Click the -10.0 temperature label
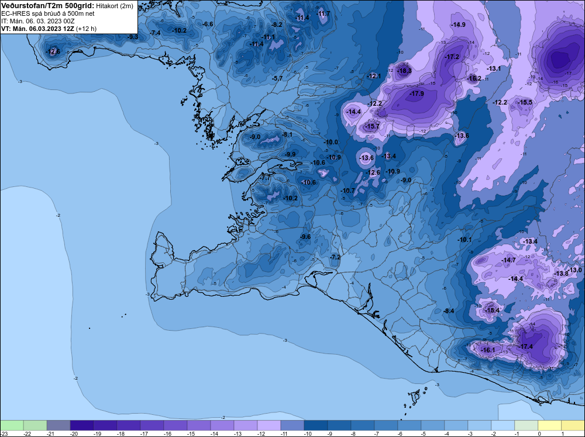Screen dimensions: 585x437 [x=331, y=142]
